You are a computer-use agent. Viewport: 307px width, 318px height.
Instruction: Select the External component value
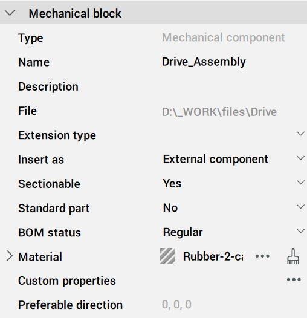[215, 159]
